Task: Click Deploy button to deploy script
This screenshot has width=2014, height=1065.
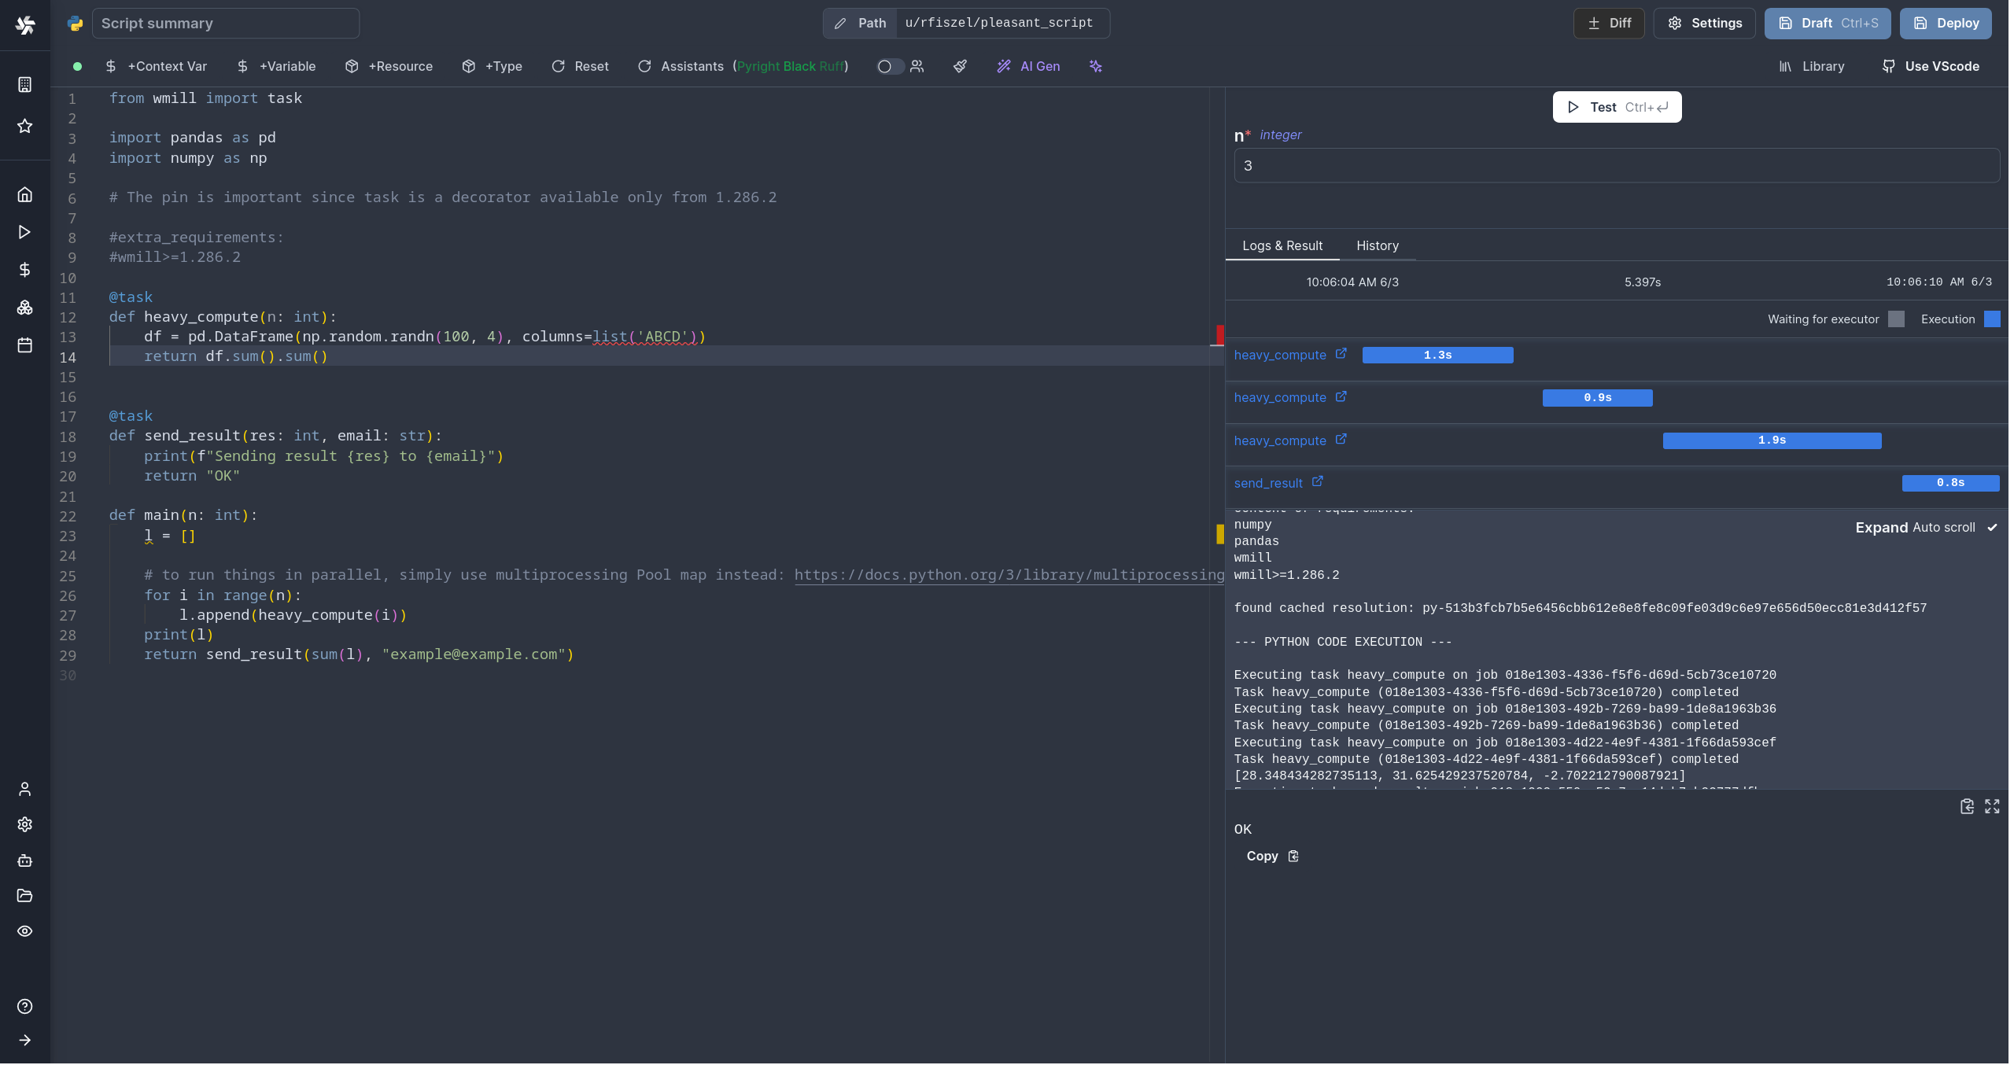Action: [x=1956, y=23]
